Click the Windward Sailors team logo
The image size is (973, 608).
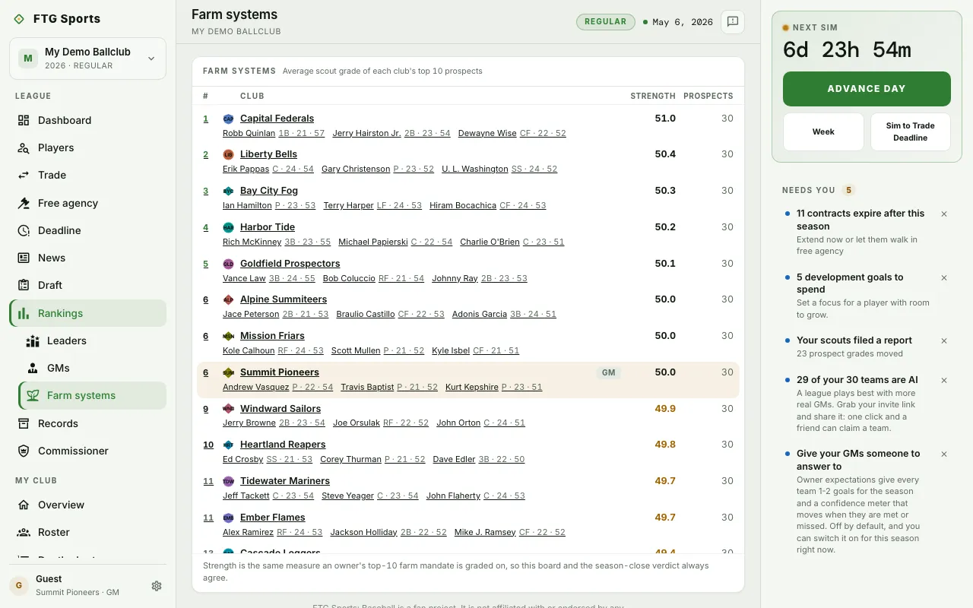pos(228,409)
